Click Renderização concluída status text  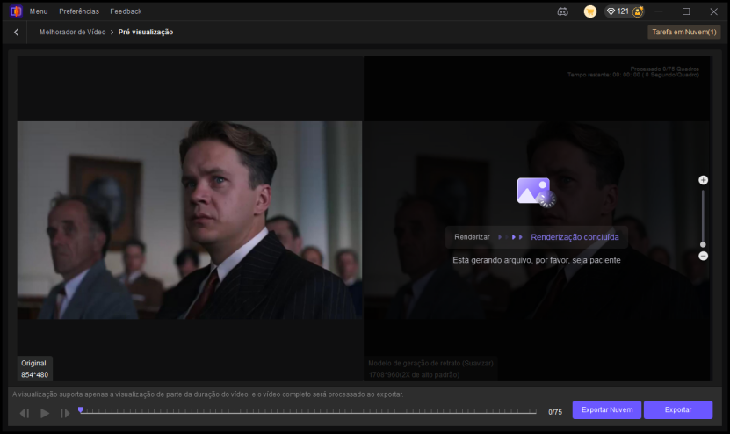(x=575, y=237)
